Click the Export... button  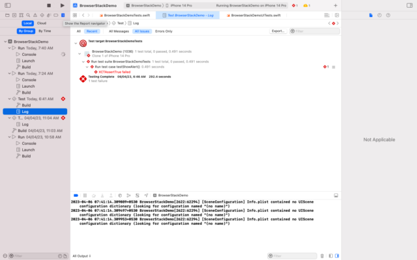(278, 31)
